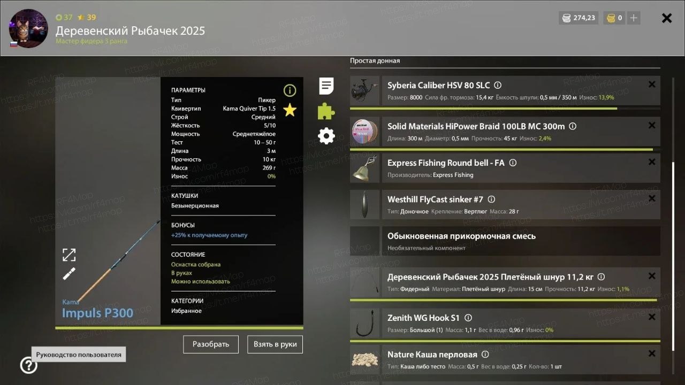Show info for Solid Materials HiPower Braid
This screenshot has width=685, height=385.
coord(573,127)
